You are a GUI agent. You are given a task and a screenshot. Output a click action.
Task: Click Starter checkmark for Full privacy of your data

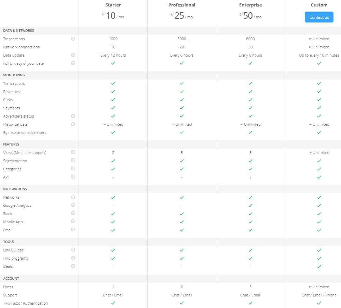coord(113,63)
